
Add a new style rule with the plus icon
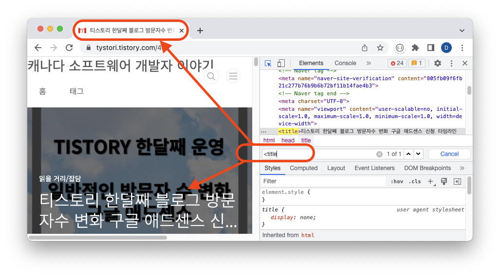tap(431, 181)
